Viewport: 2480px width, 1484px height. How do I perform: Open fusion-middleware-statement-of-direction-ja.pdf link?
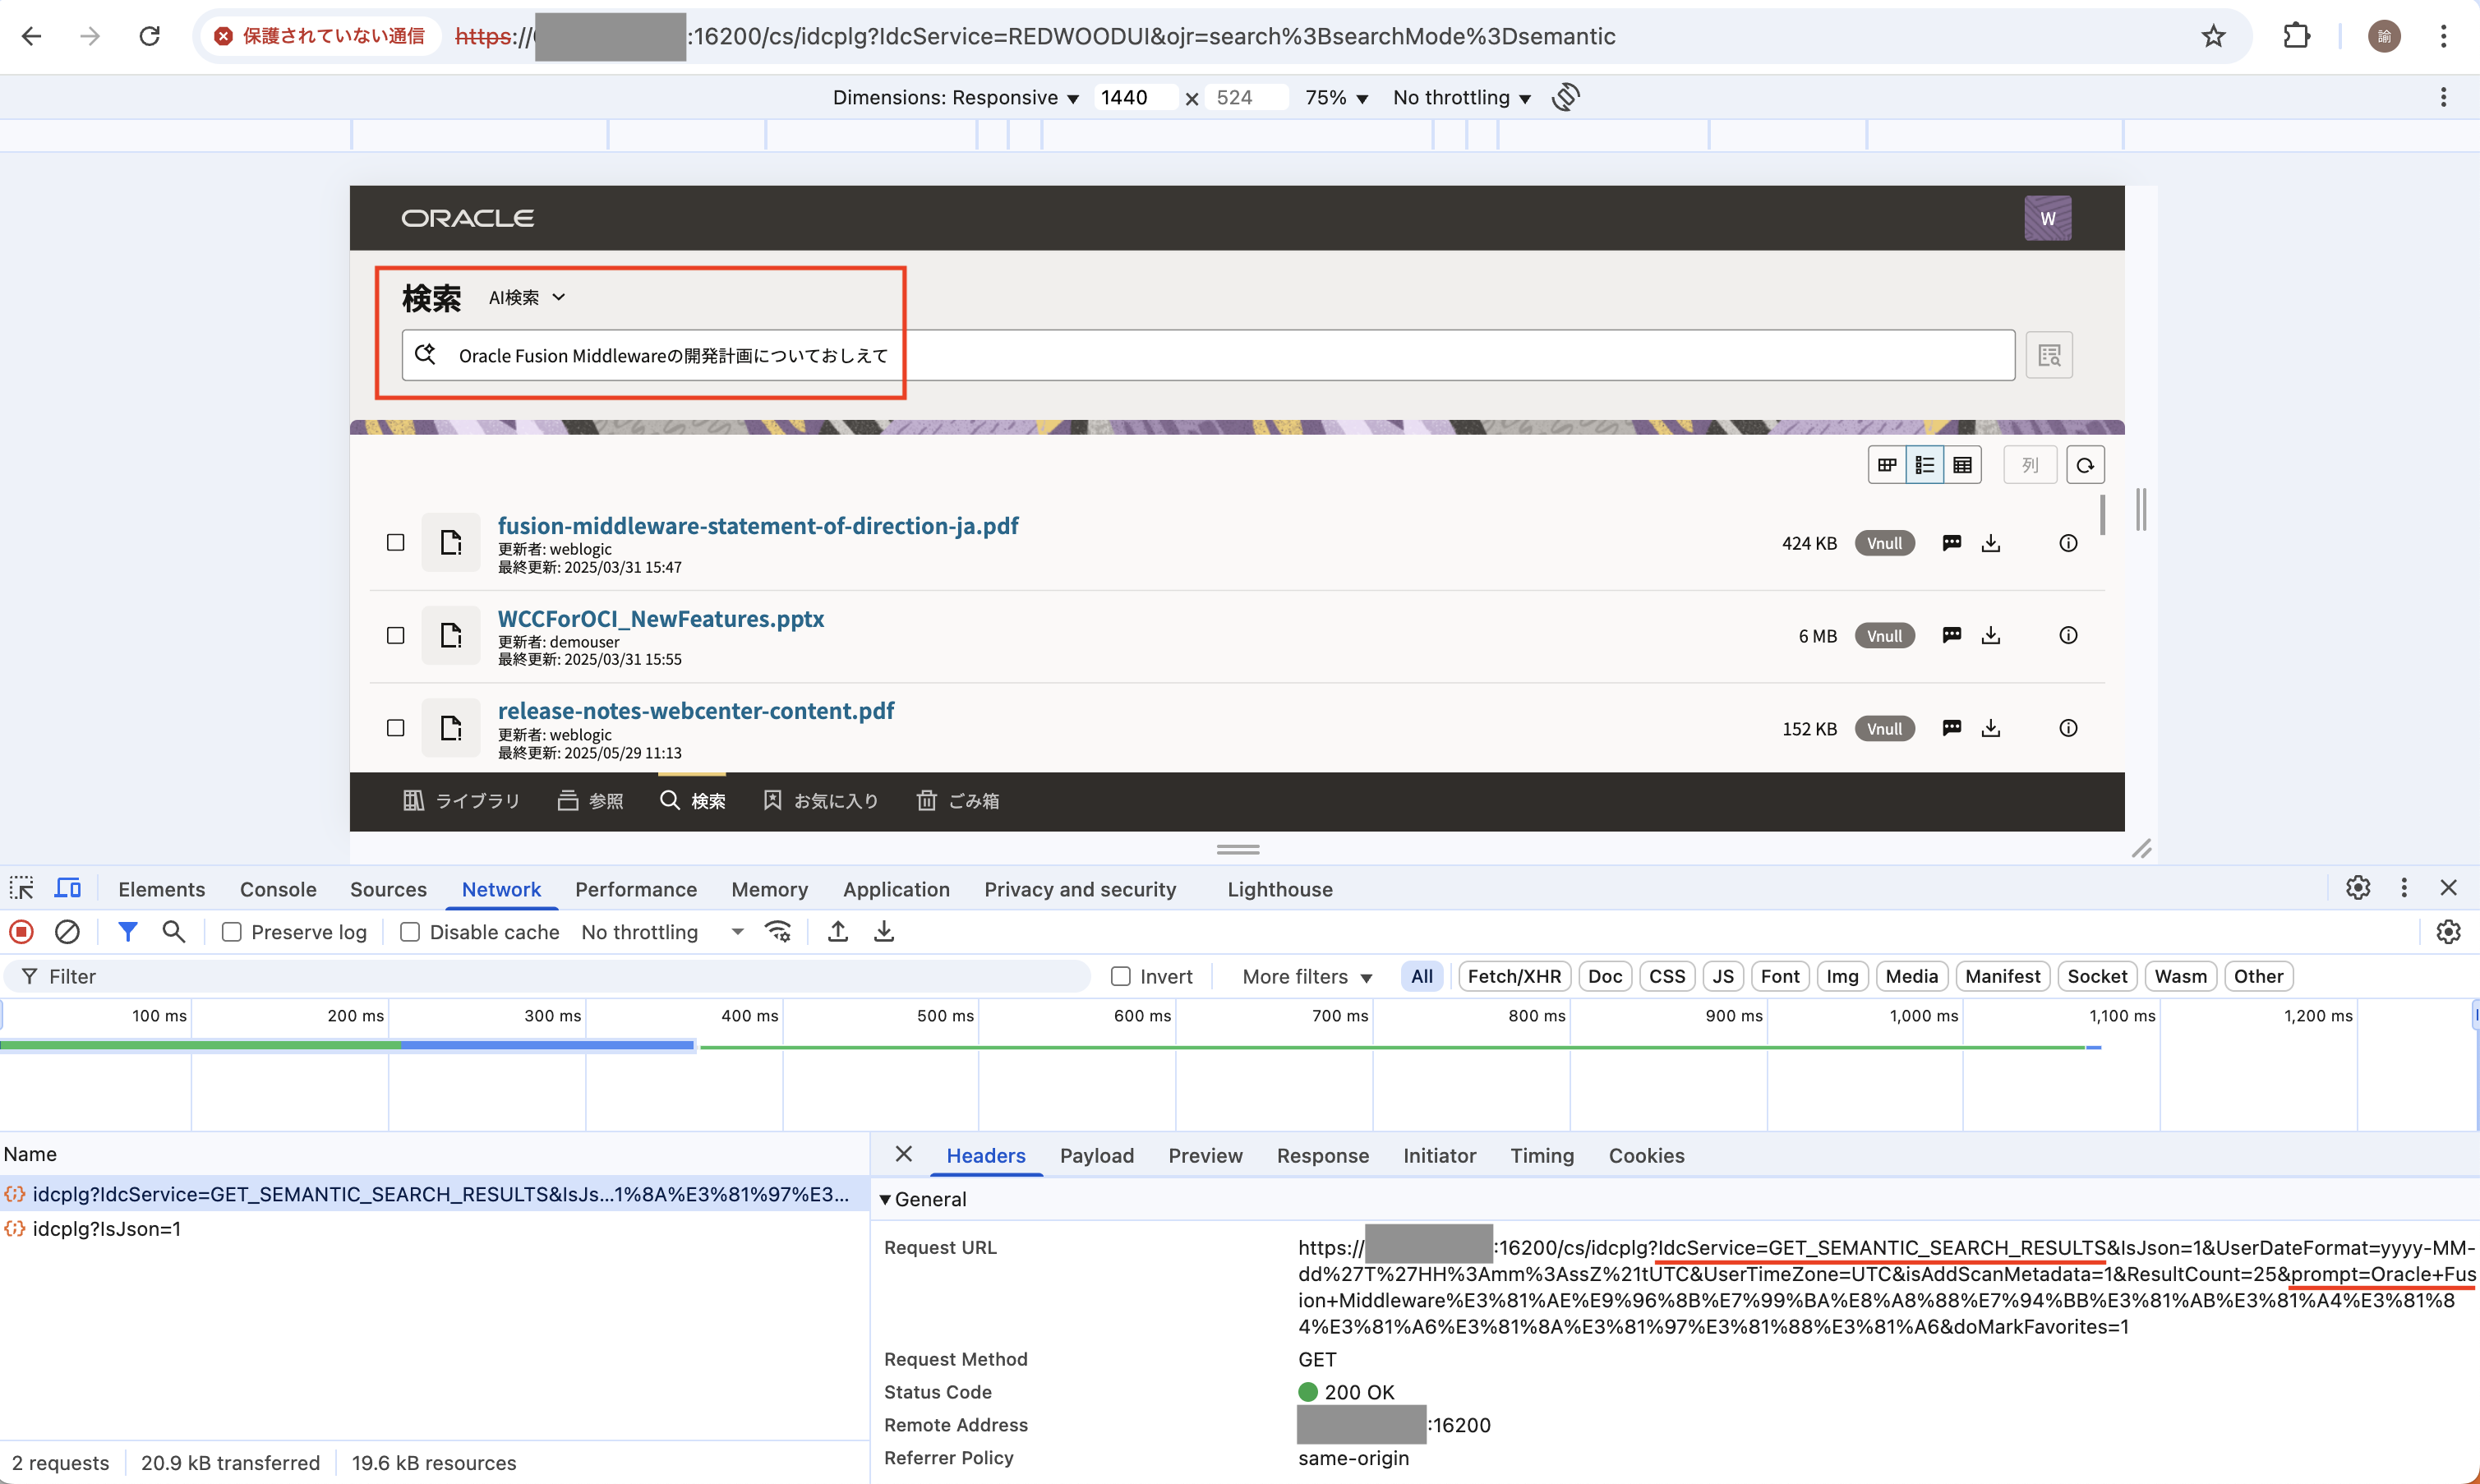point(757,525)
